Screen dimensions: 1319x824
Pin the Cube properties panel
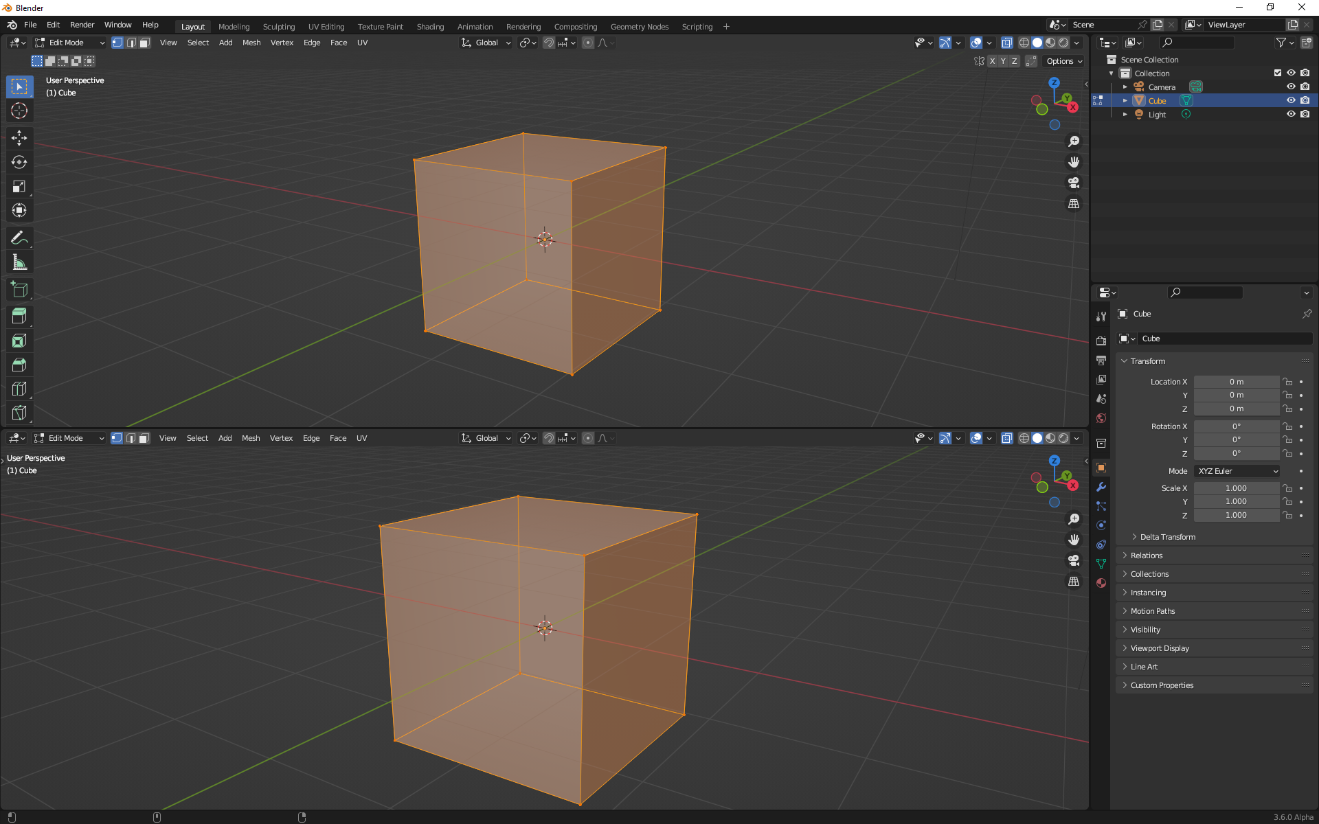(x=1306, y=314)
